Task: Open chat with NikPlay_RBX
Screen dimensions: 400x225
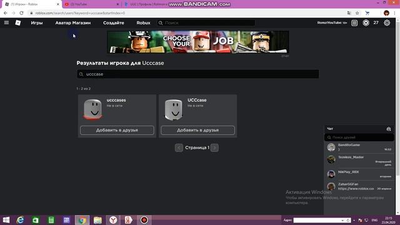Action: point(359,174)
